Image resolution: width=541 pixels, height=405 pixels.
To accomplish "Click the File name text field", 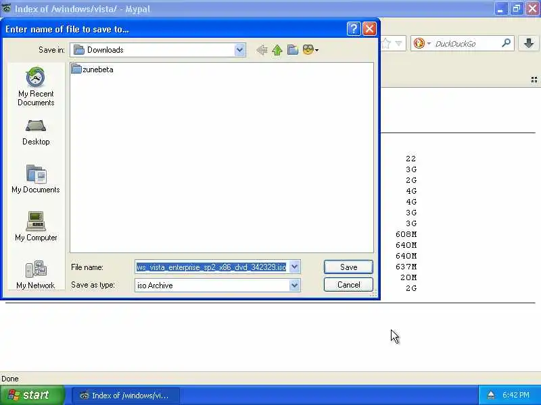I will tap(212, 267).
